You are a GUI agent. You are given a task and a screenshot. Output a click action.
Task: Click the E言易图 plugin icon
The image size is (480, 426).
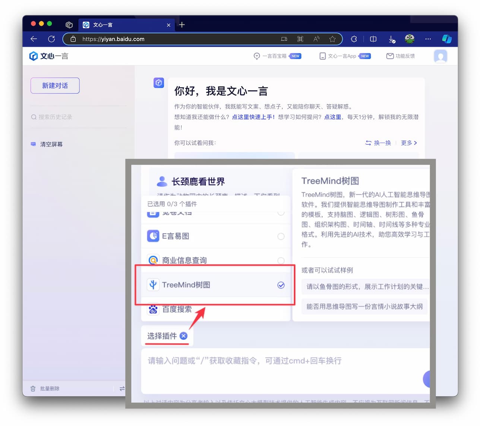pos(153,236)
